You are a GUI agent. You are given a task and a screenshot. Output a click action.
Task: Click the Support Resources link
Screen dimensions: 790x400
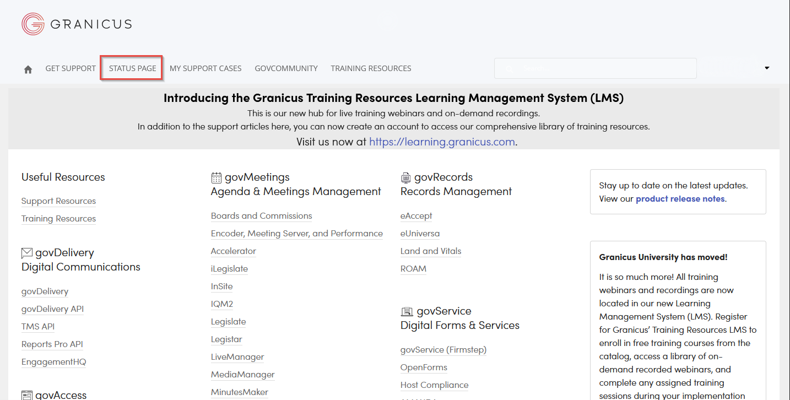click(58, 201)
